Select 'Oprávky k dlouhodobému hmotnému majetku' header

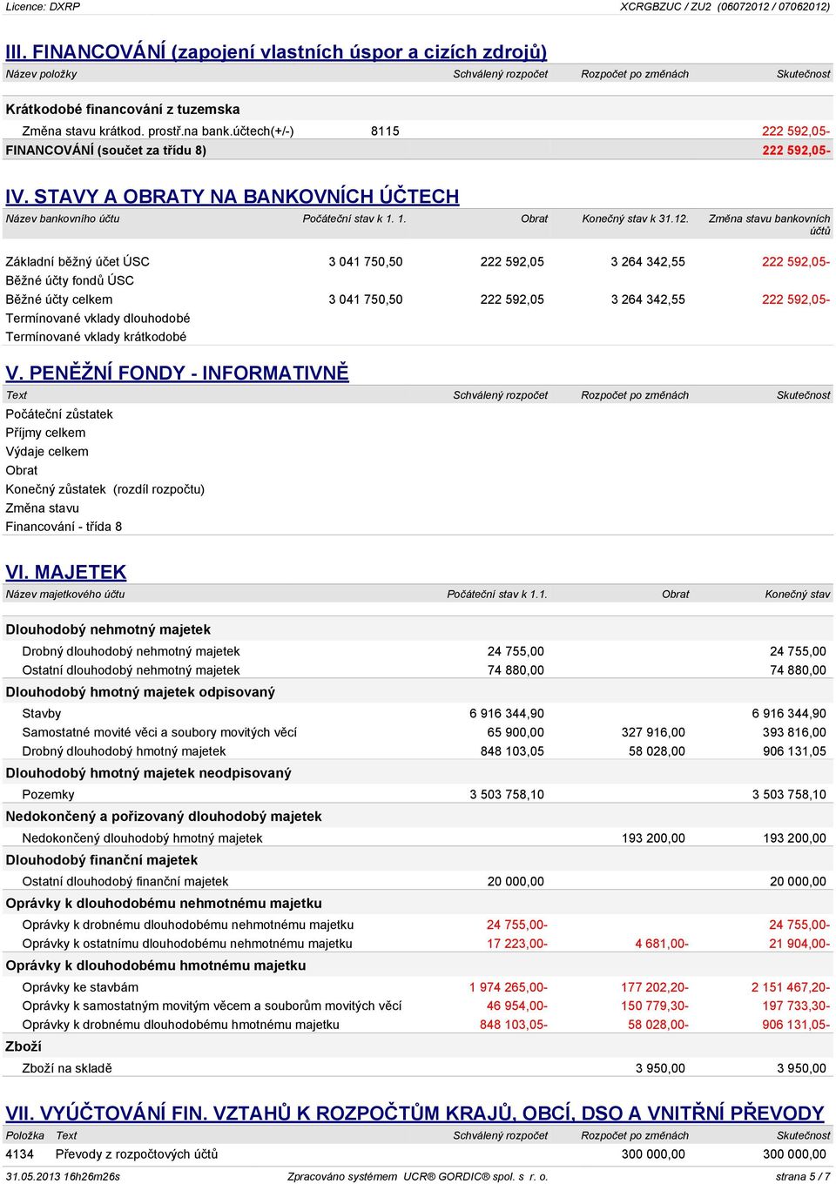[x=156, y=965]
